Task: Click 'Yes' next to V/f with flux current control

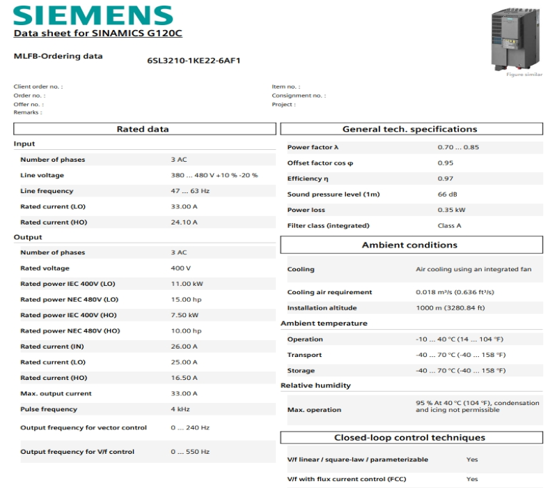Action: point(472,479)
